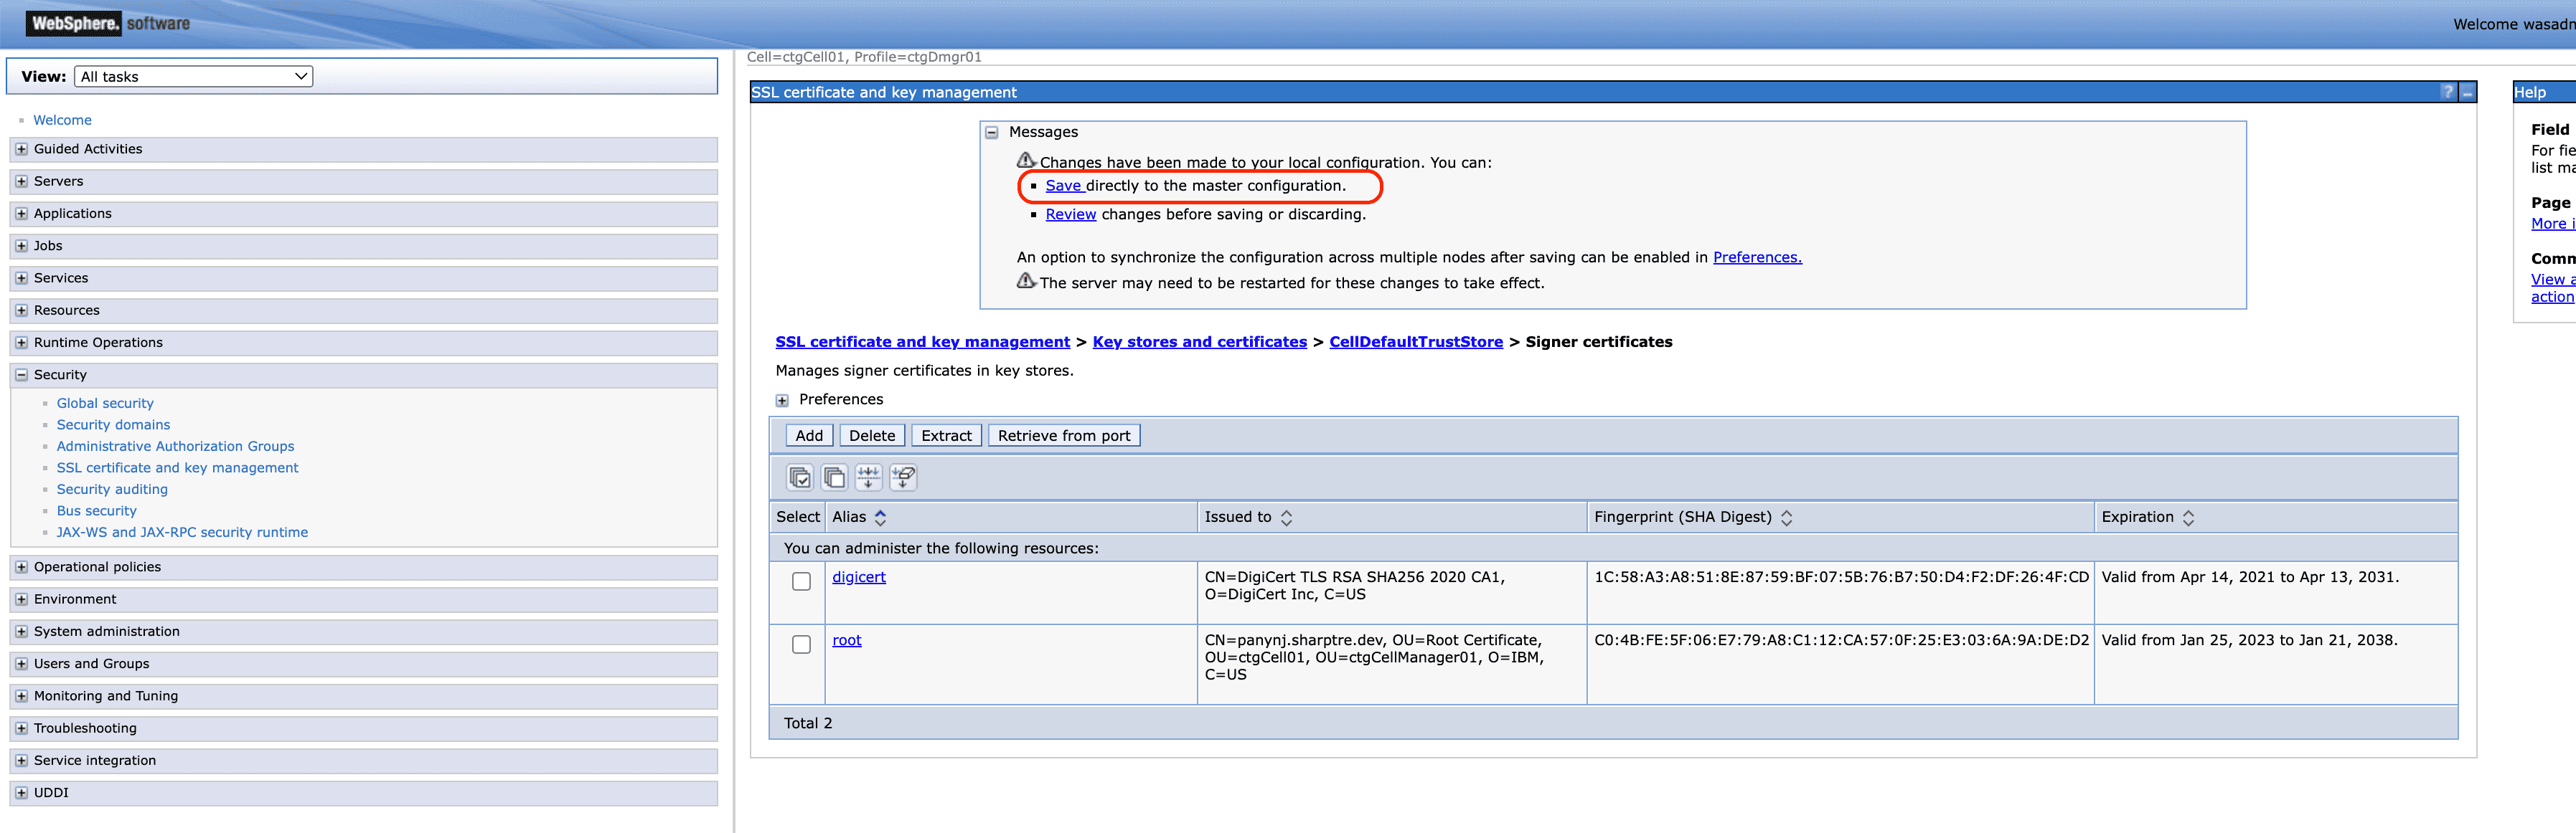
Task: Select the root certificate checkbox
Action: [801, 644]
